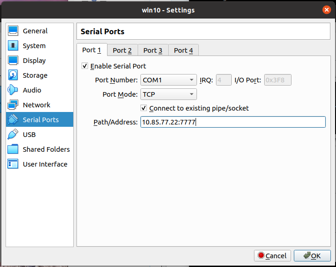Select the System chip icon
This screenshot has height=267, width=336.
point(13,46)
